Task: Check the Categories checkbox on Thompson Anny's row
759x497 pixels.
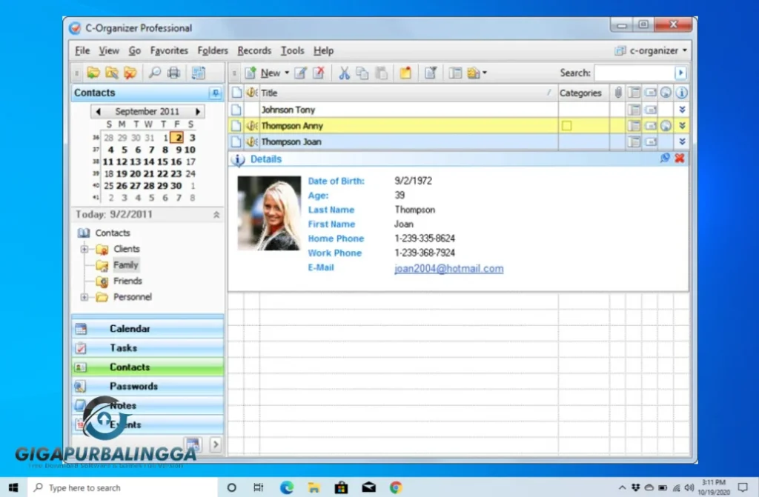Action: 567,125
